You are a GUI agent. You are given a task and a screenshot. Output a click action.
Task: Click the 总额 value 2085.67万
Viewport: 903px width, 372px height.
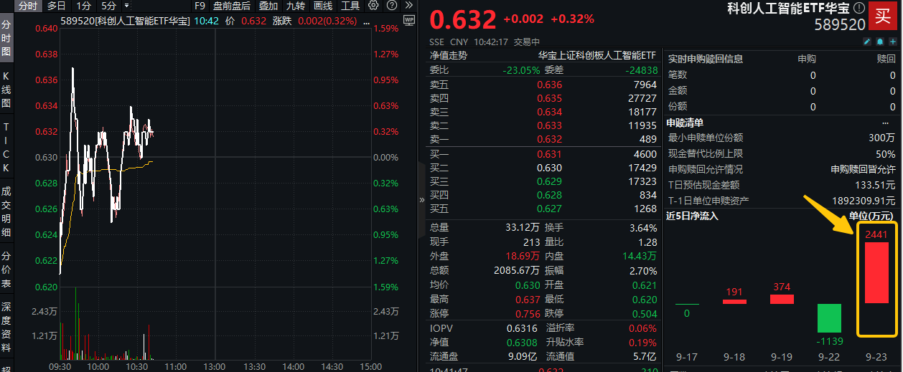[x=516, y=271]
